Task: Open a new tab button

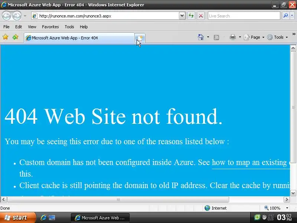Action: click(140, 38)
